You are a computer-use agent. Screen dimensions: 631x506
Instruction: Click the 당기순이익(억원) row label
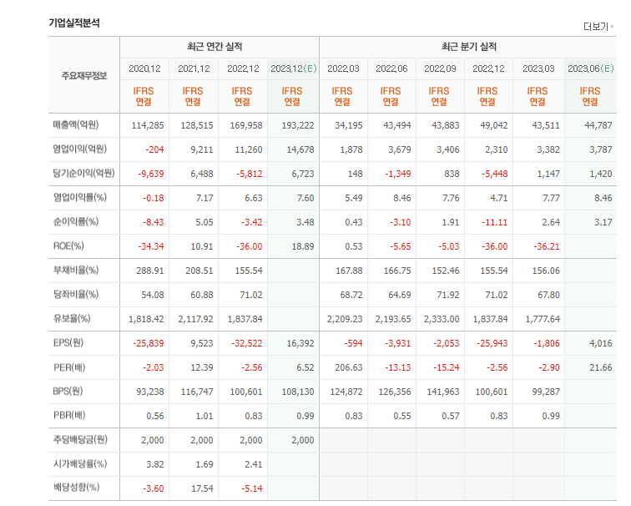click(x=83, y=174)
